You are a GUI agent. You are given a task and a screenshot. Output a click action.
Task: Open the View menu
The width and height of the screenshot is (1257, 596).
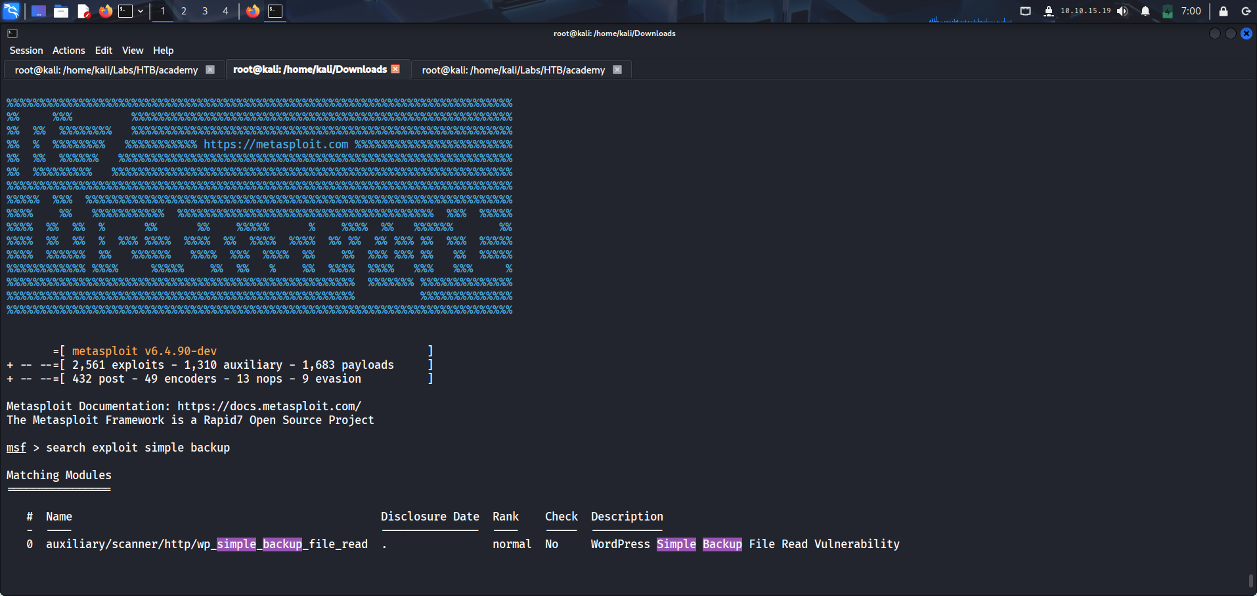[x=132, y=51]
